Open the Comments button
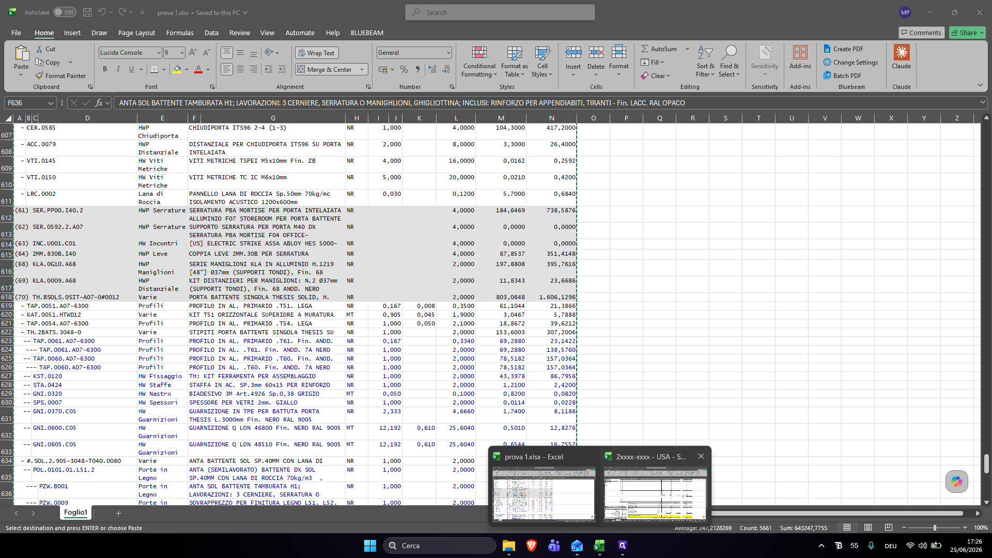Screen dimensions: 992x558 click(x=921, y=33)
